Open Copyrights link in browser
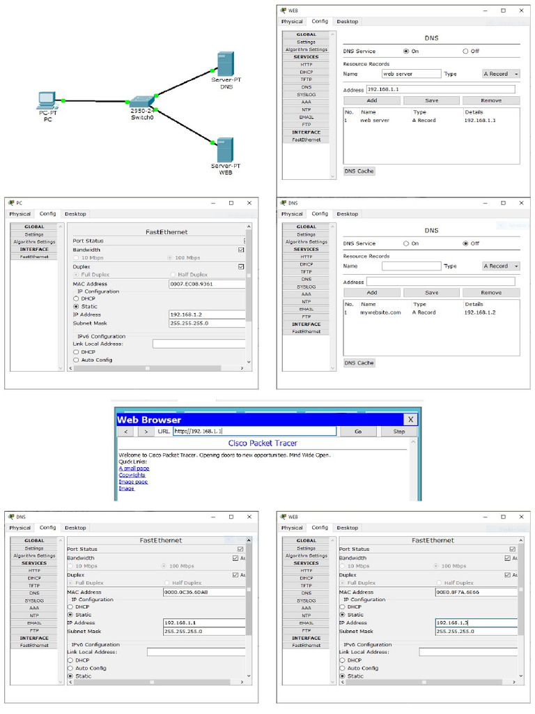Viewport: 535px width, 714px height. click(132, 475)
